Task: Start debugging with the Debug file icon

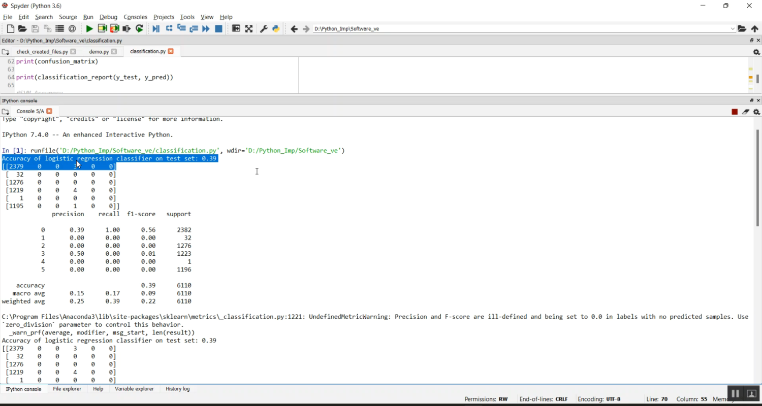Action: pyautogui.click(x=156, y=29)
